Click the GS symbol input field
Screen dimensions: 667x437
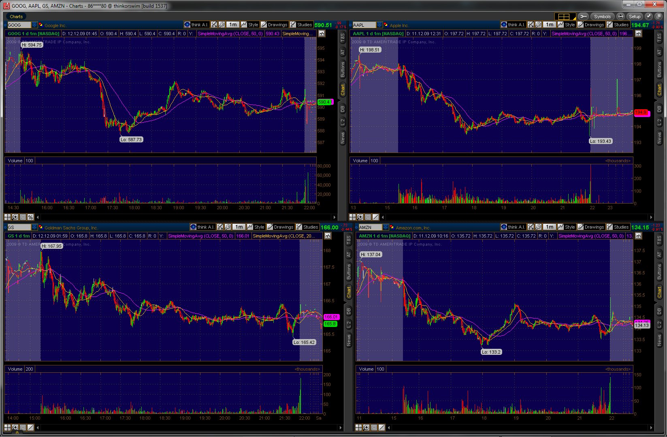pos(19,227)
